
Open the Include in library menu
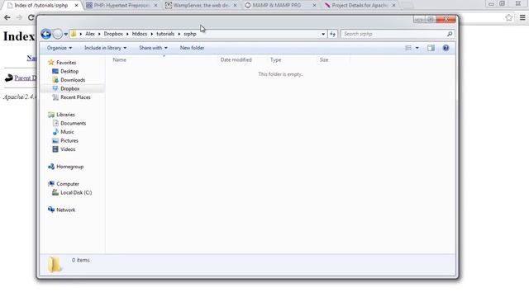tap(105, 48)
